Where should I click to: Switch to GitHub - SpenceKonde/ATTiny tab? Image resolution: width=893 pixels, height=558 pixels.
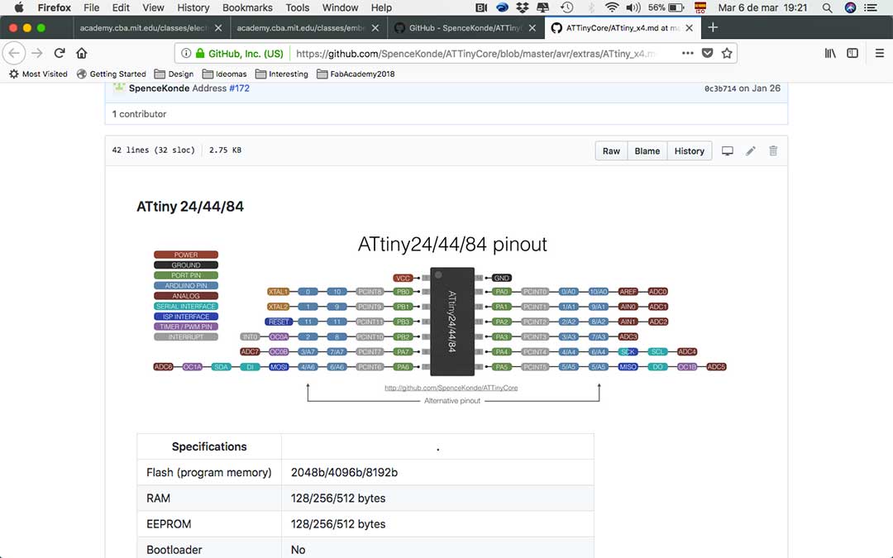click(x=465, y=28)
